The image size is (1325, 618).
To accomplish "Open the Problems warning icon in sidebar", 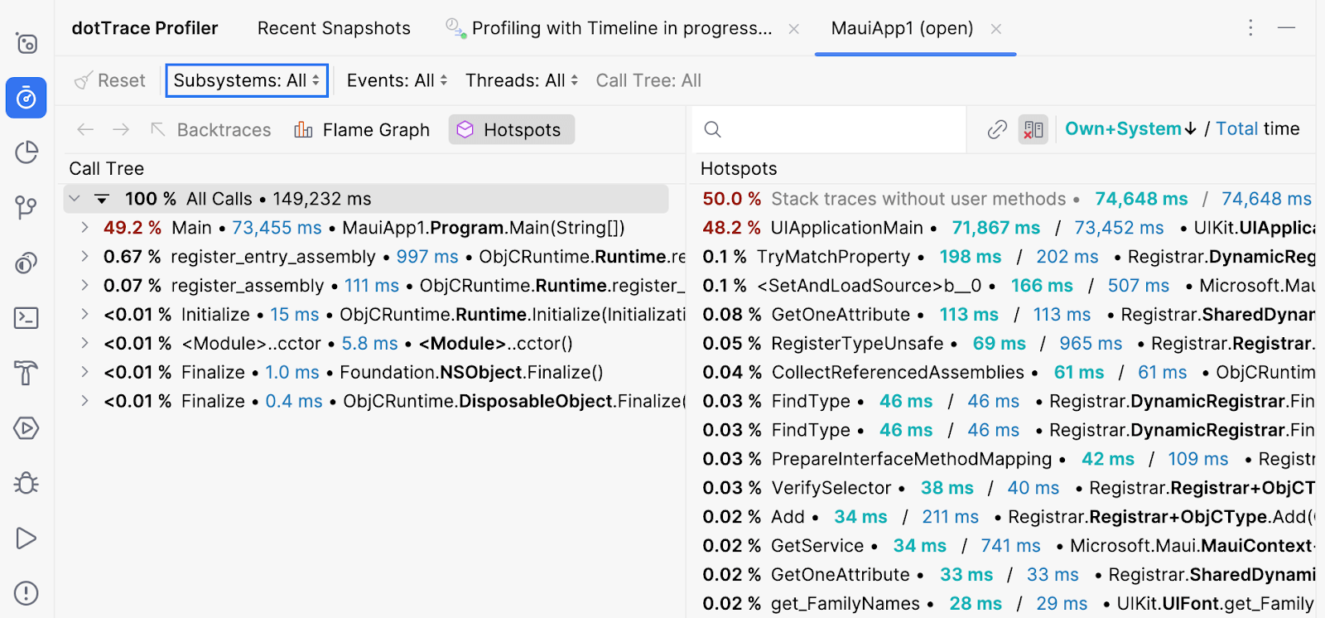I will point(26,593).
